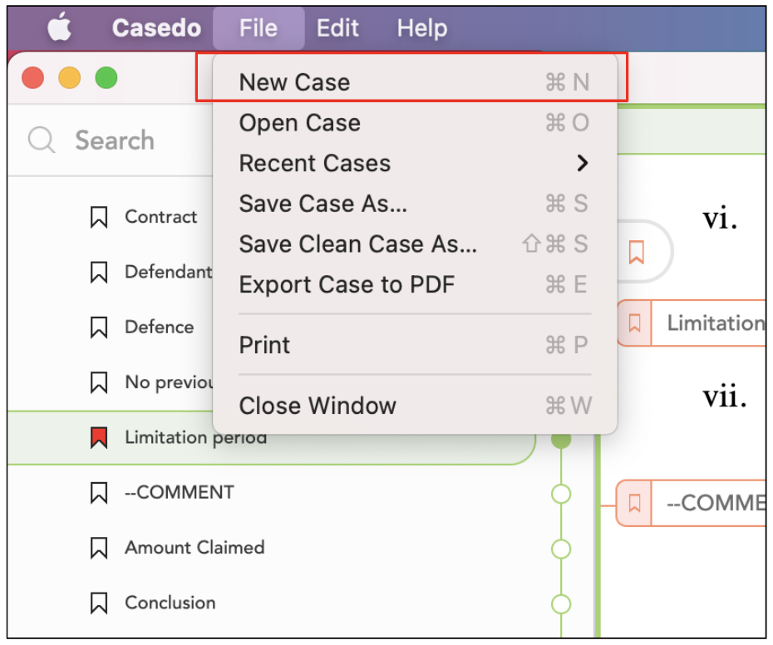Viewport: 773px width, 645px height.
Task: Click the bookmark icon beside Conclusion
Action: (99, 603)
